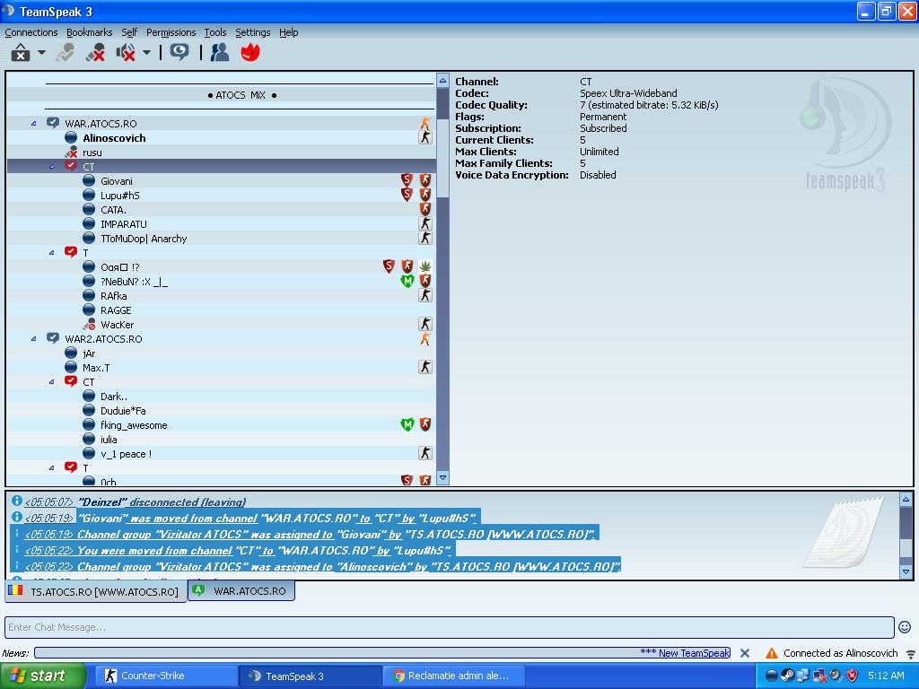Select user jAr under WAR2.ATOCS.RO
Image resolution: width=919 pixels, height=689 pixels.
pos(89,353)
